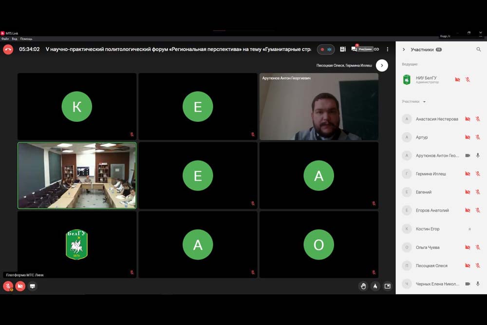Click the red hang-up call button
The width and height of the screenshot is (487, 325).
pos(8,49)
